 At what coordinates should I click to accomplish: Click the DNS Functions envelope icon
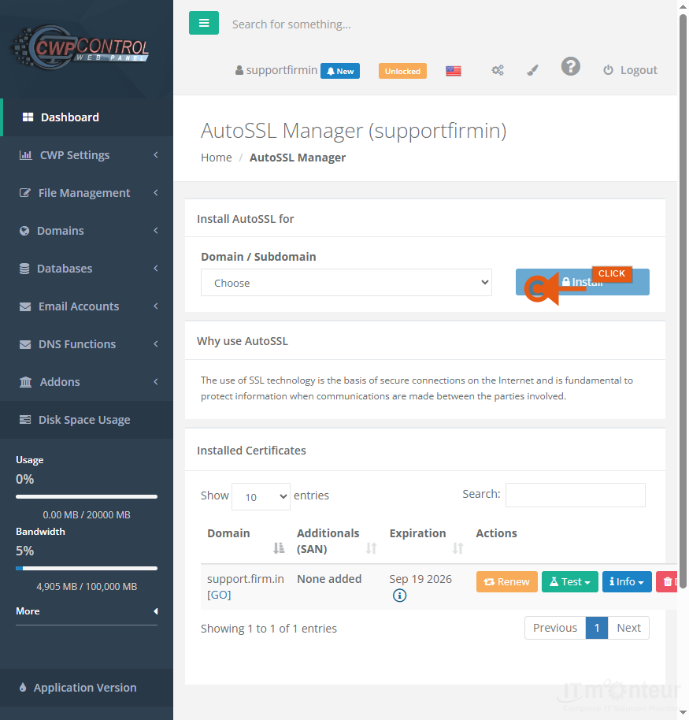point(25,344)
